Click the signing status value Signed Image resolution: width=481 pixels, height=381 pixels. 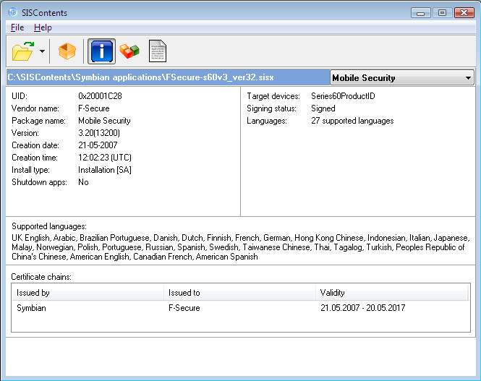tap(323, 108)
